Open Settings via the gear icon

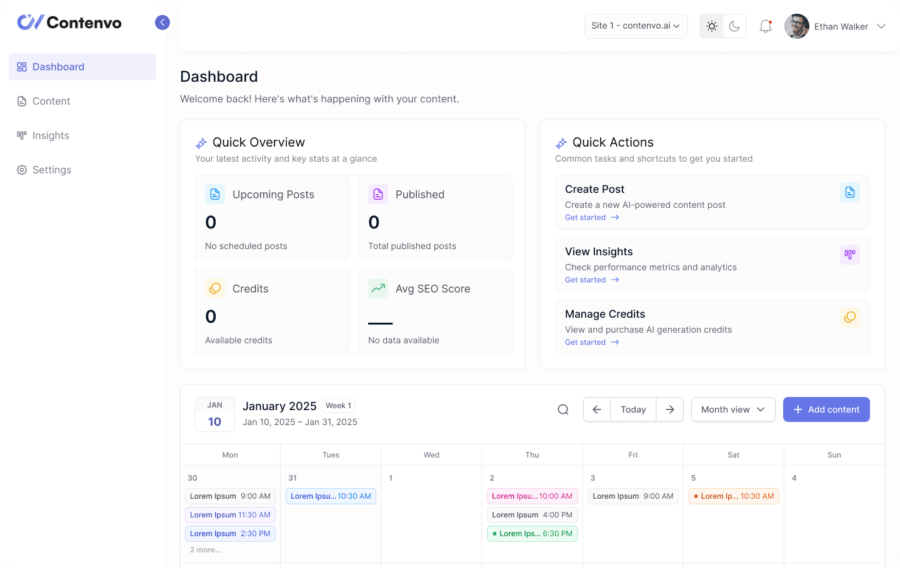(21, 169)
